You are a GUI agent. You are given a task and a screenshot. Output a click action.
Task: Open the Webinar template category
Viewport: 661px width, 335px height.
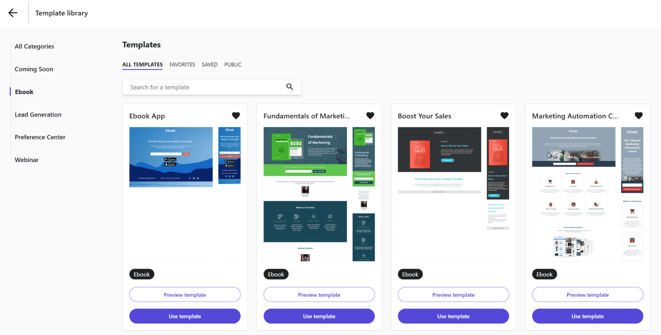click(26, 160)
